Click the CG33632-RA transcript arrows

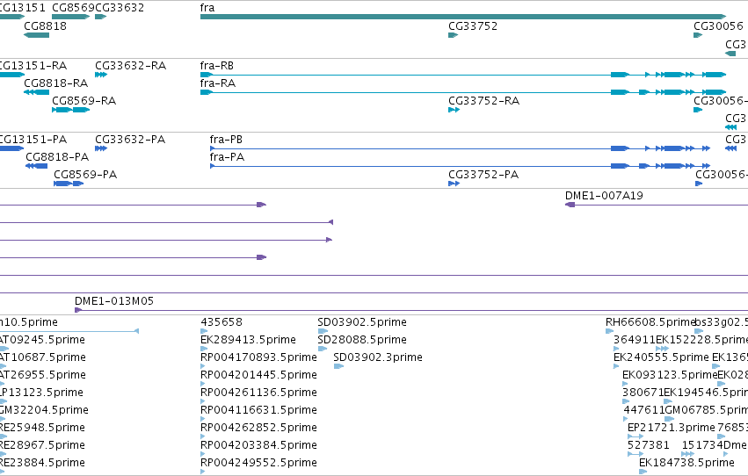[101, 75]
